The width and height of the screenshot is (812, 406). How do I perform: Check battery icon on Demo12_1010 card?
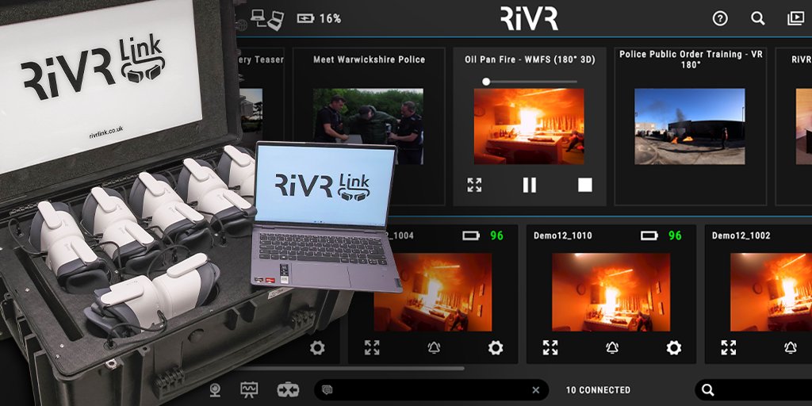(x=649, y=236)
